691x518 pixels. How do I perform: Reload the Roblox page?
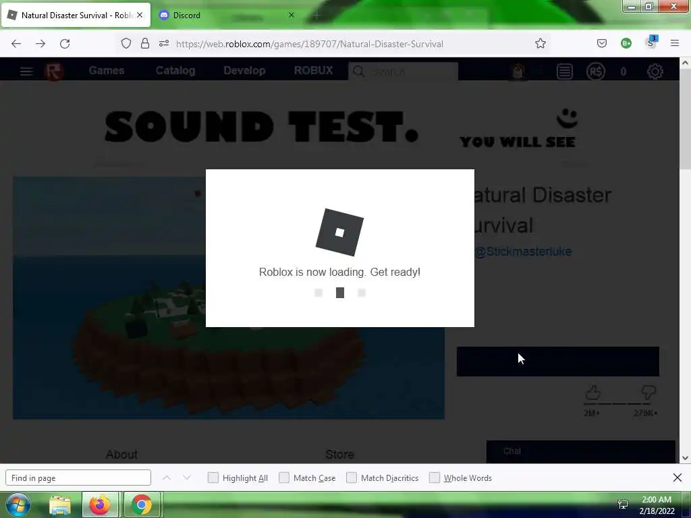tap(65, 44)
